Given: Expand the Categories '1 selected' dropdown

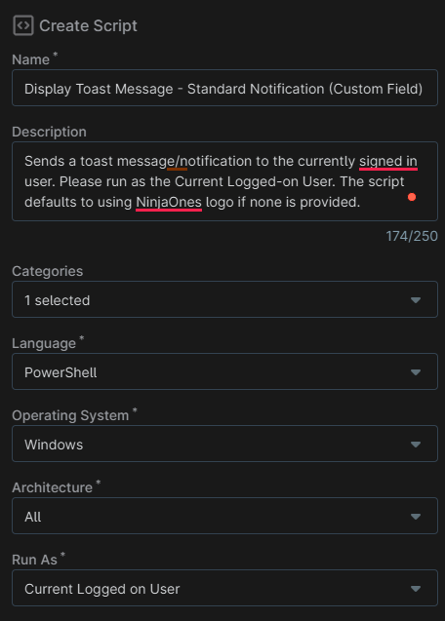Looking at the screenshot, I should (x=224, y=299).
